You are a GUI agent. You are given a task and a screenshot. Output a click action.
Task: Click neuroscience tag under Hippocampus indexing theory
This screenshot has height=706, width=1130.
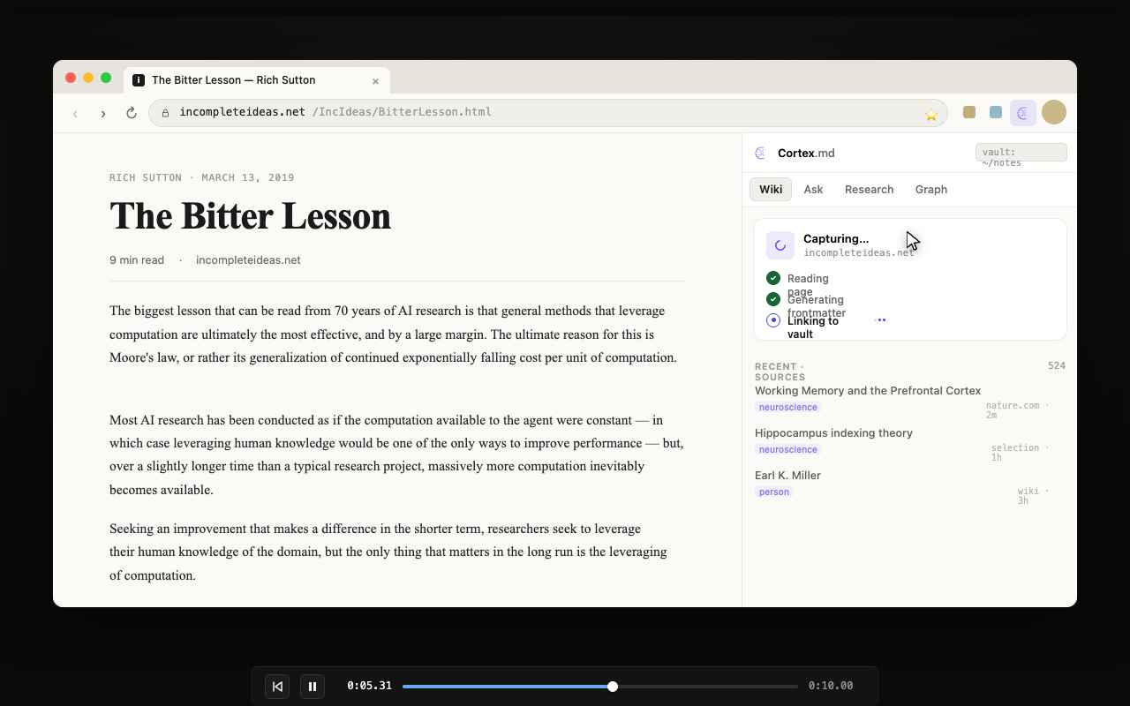[x=787, y=449]
